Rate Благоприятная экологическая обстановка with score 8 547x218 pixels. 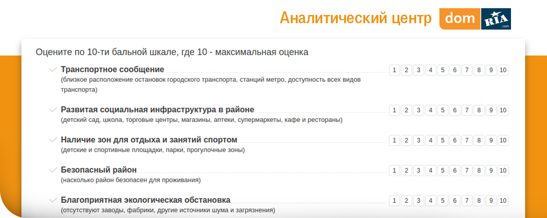(x=479, y=201)
